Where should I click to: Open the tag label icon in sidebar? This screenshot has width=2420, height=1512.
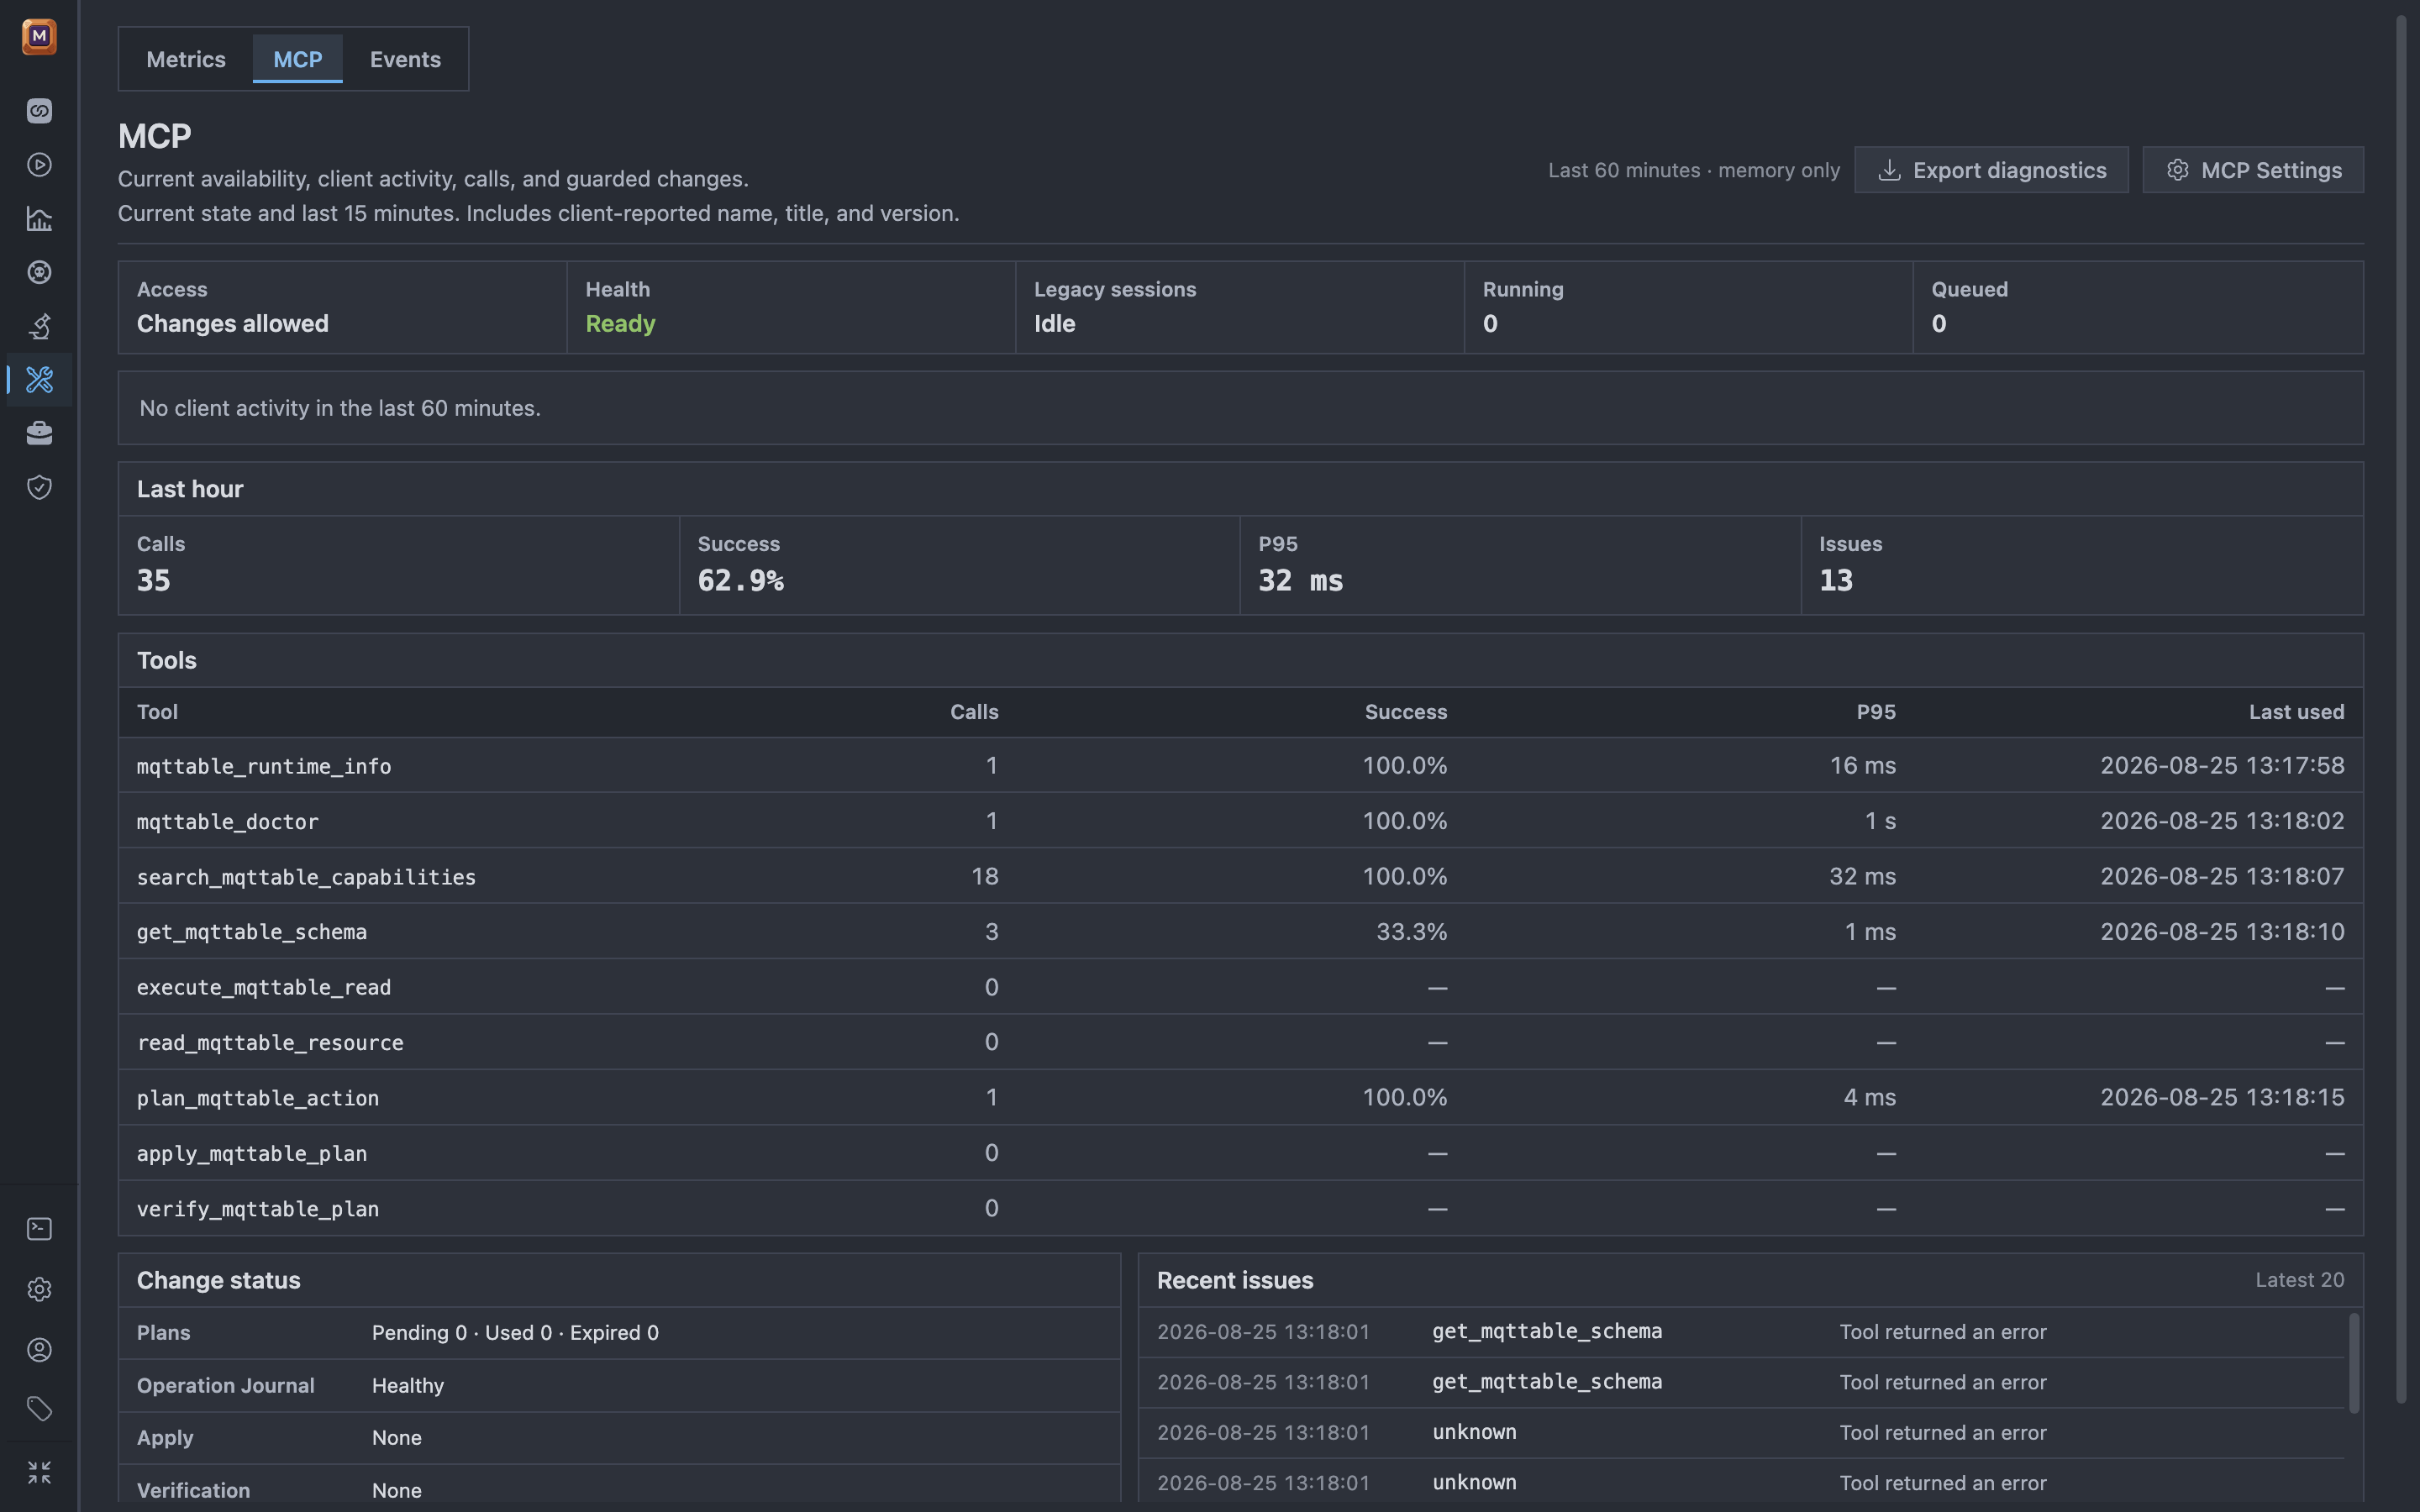point(39,1410)
